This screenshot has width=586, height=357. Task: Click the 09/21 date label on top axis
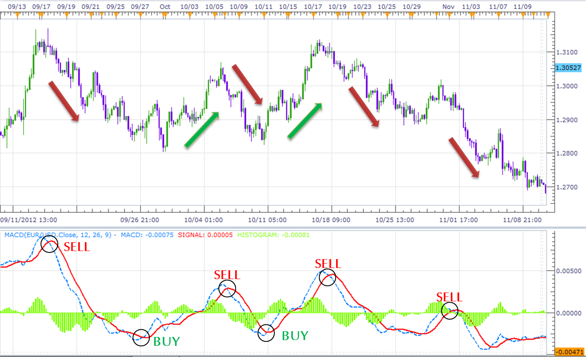tap(91, 7)
